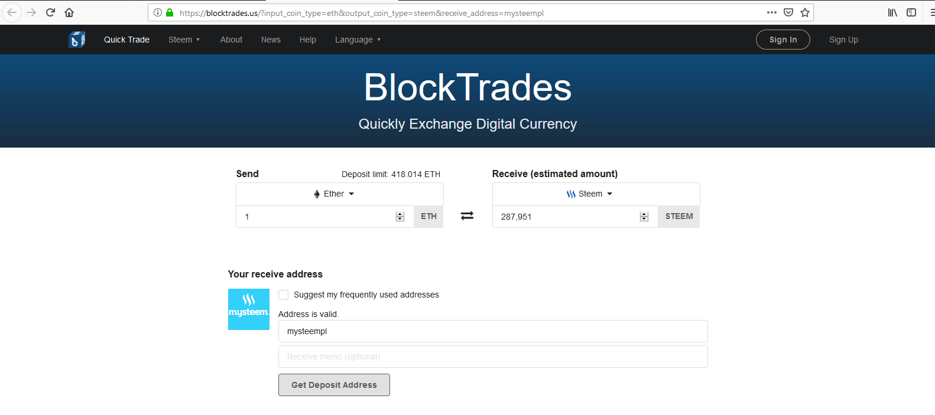Open the Ether send currency dropdown
935x415 pixels.
[340, 194]
